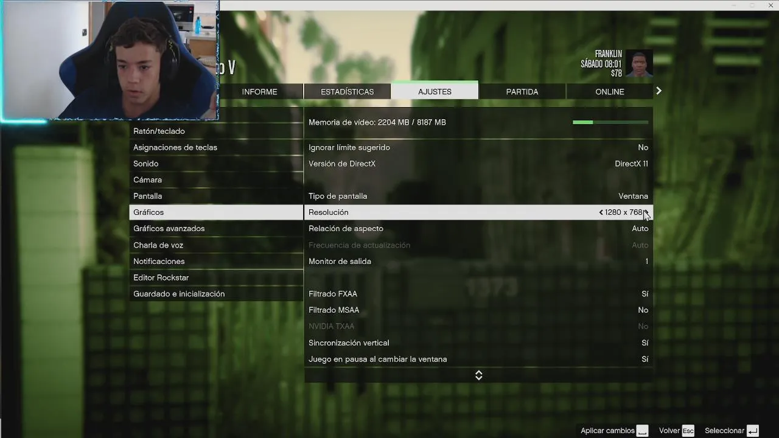Click Aplicar cambios button
This screenshot has width=779, height=438.
pos(614,431)
